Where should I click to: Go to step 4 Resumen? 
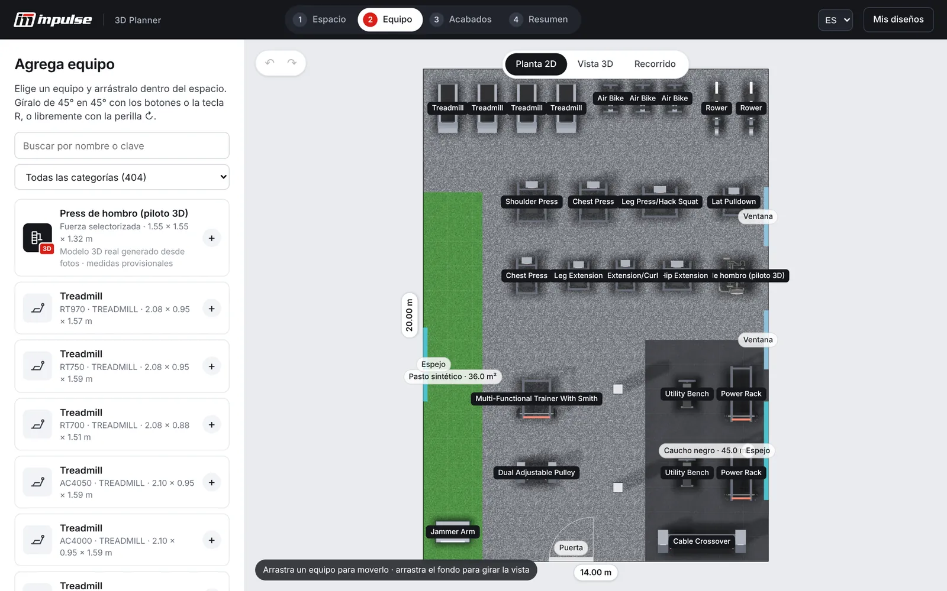point(540,20)
